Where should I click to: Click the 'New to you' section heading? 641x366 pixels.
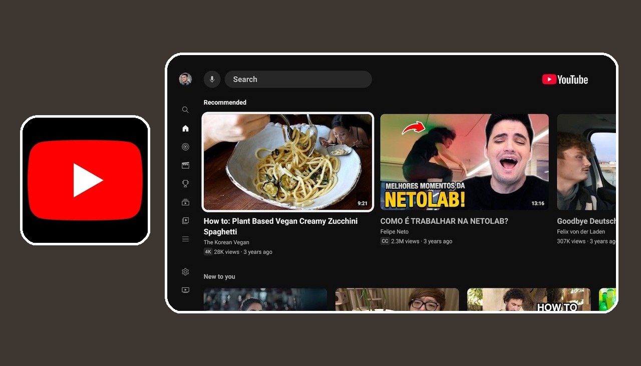(x=219, y=276)
